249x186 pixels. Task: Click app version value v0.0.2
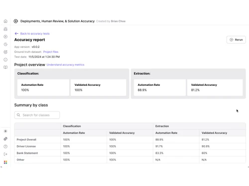click(x=35, y=47)
